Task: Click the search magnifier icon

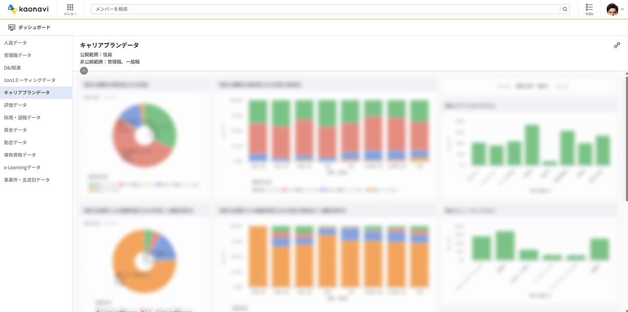Action: 565,9
